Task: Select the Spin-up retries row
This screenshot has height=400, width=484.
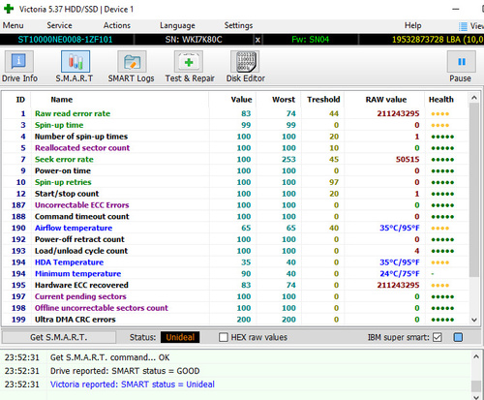Action: click(235, 182)
